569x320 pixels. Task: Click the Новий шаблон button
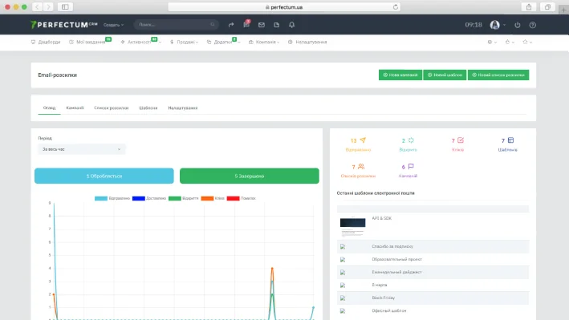(445, 75)
